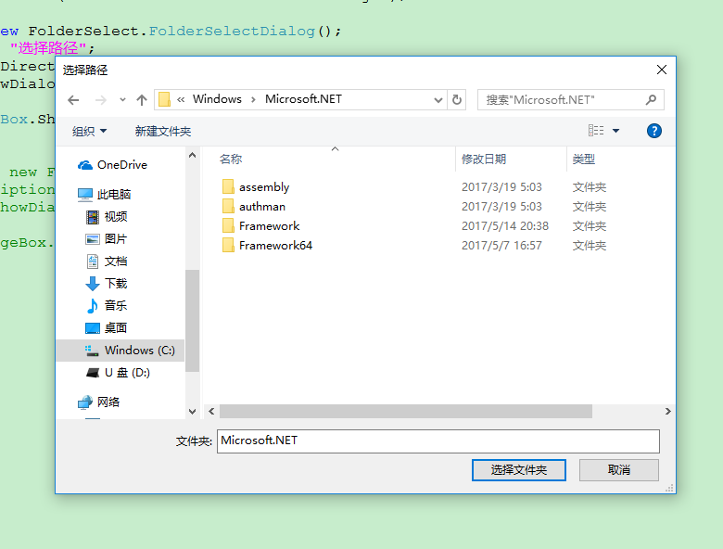Click the back navigation arrow
The image size is (723, 549).
click(x=73, y=99)
